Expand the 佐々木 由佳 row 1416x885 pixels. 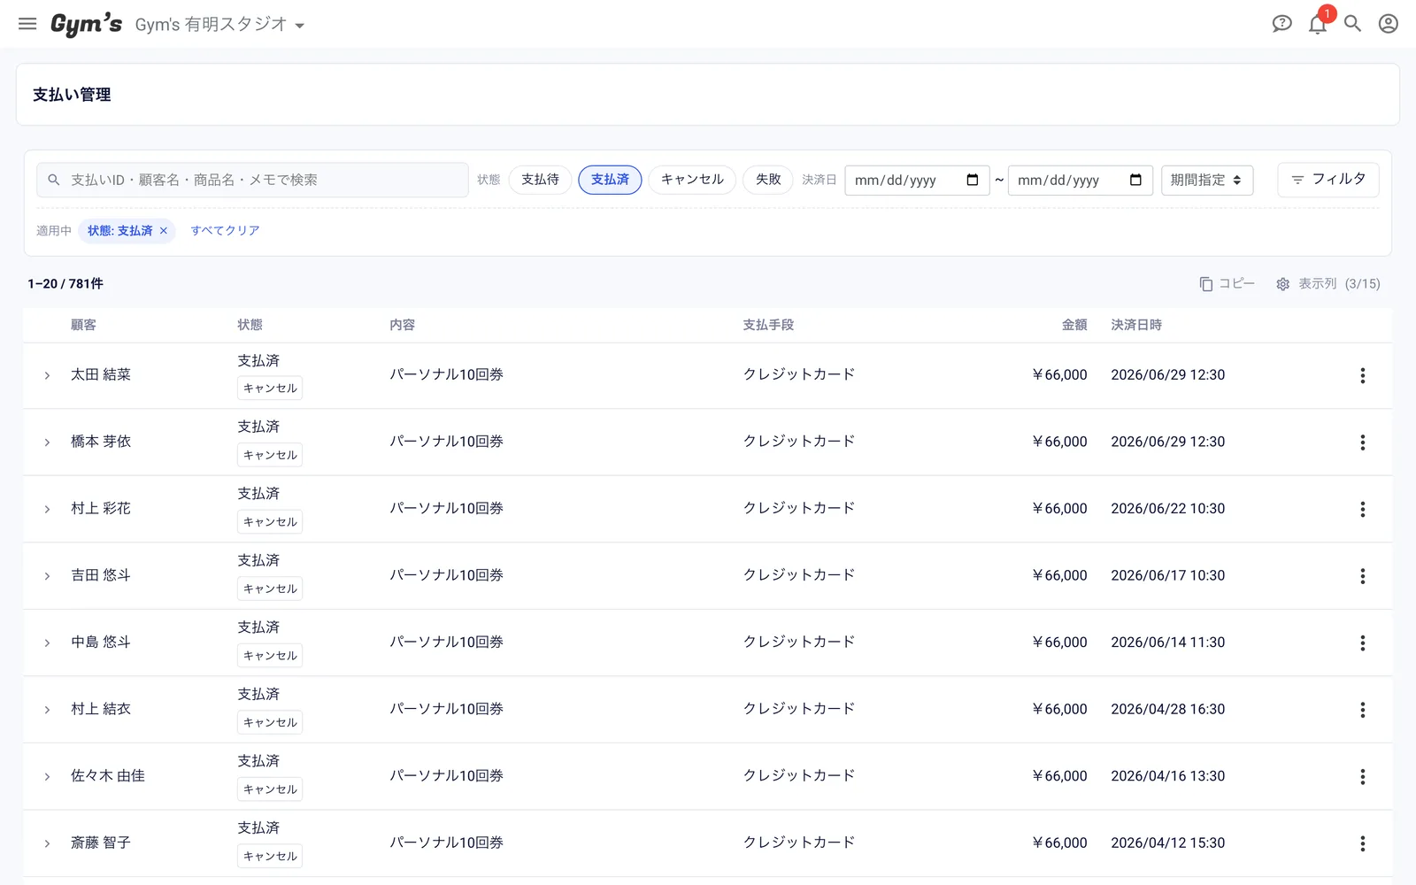[47, 776]
